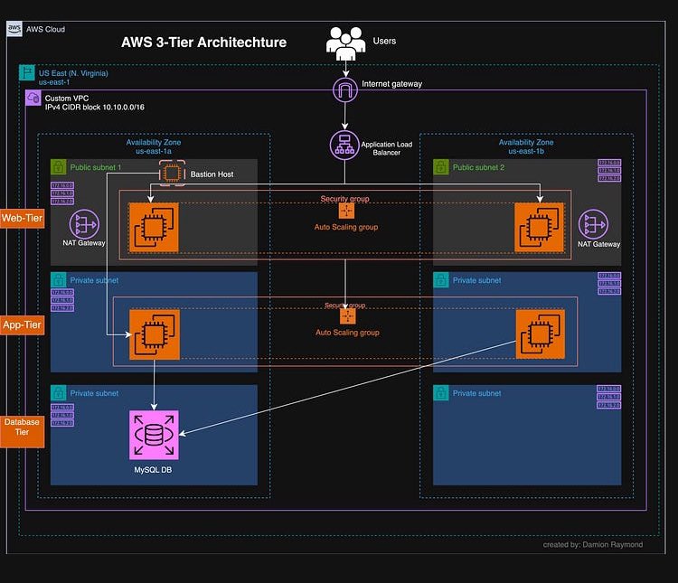Select the Application Load Balancer icon
Viewport: 678px width, 583px height.
click(x=344, y=145)
